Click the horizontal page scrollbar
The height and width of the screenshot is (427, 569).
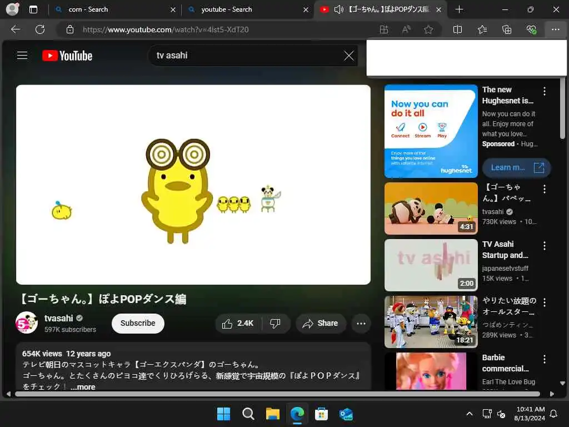[x=277, y=394]
